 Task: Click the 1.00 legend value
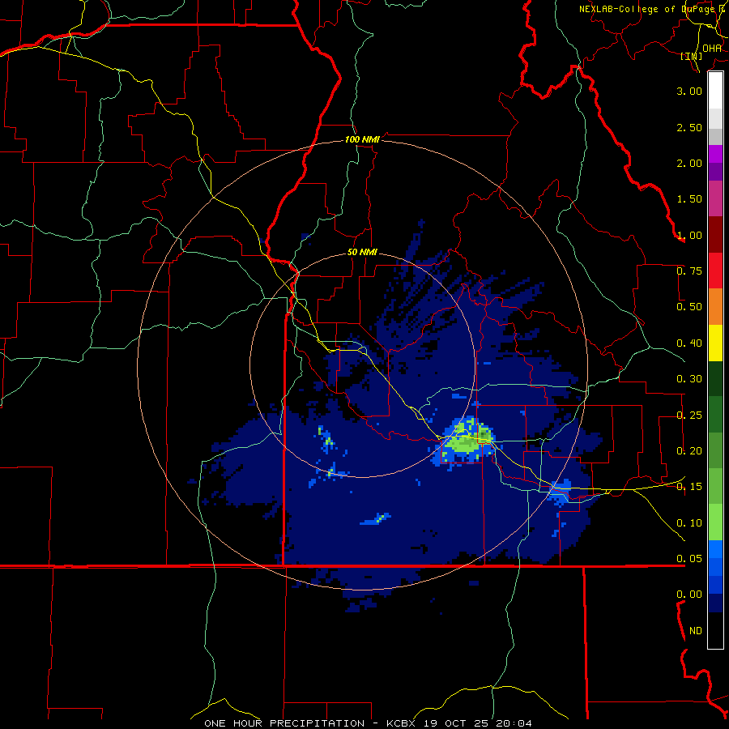[x=689, y=235]
